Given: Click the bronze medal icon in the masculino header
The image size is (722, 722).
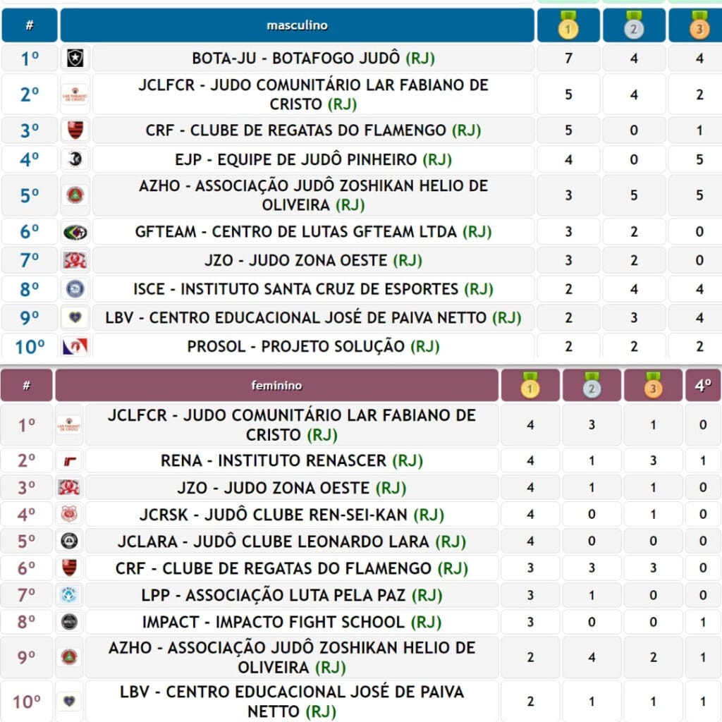Looking at the screenshot, I should pos(699,25).
